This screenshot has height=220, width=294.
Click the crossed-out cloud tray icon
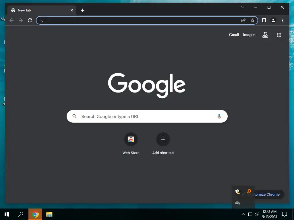click(237, 203)
